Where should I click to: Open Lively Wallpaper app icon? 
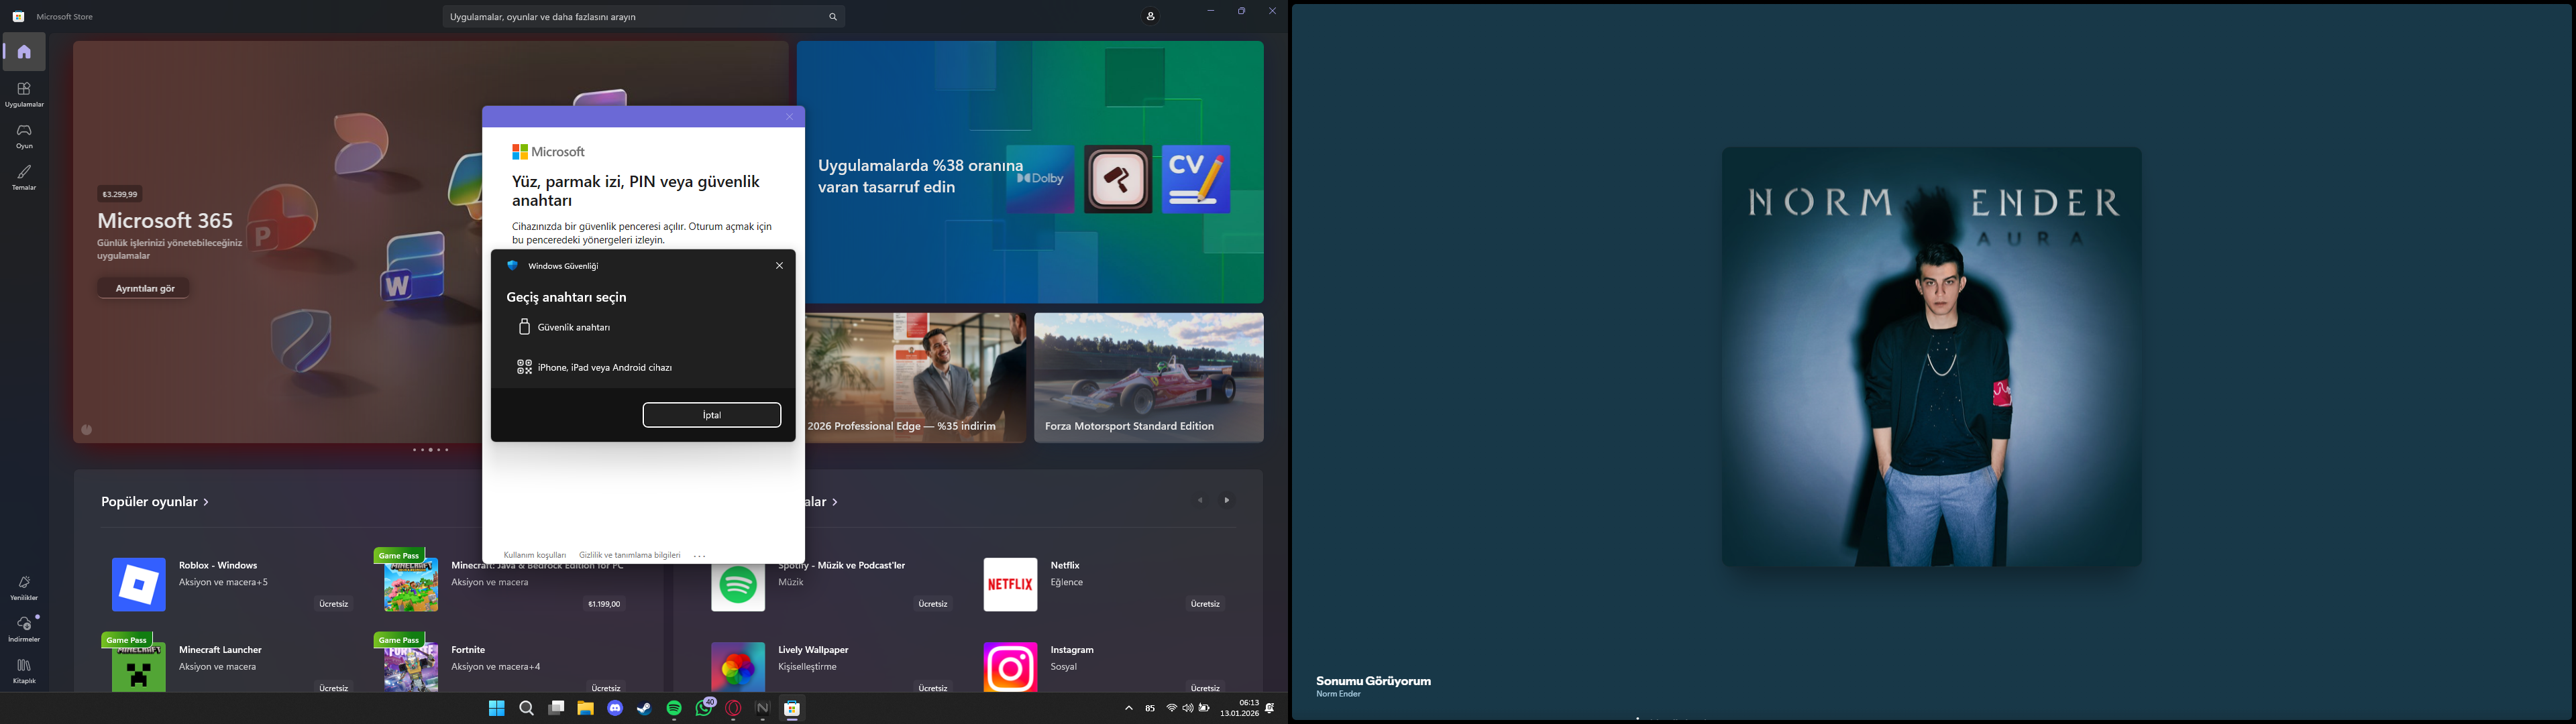click(738, 667)
